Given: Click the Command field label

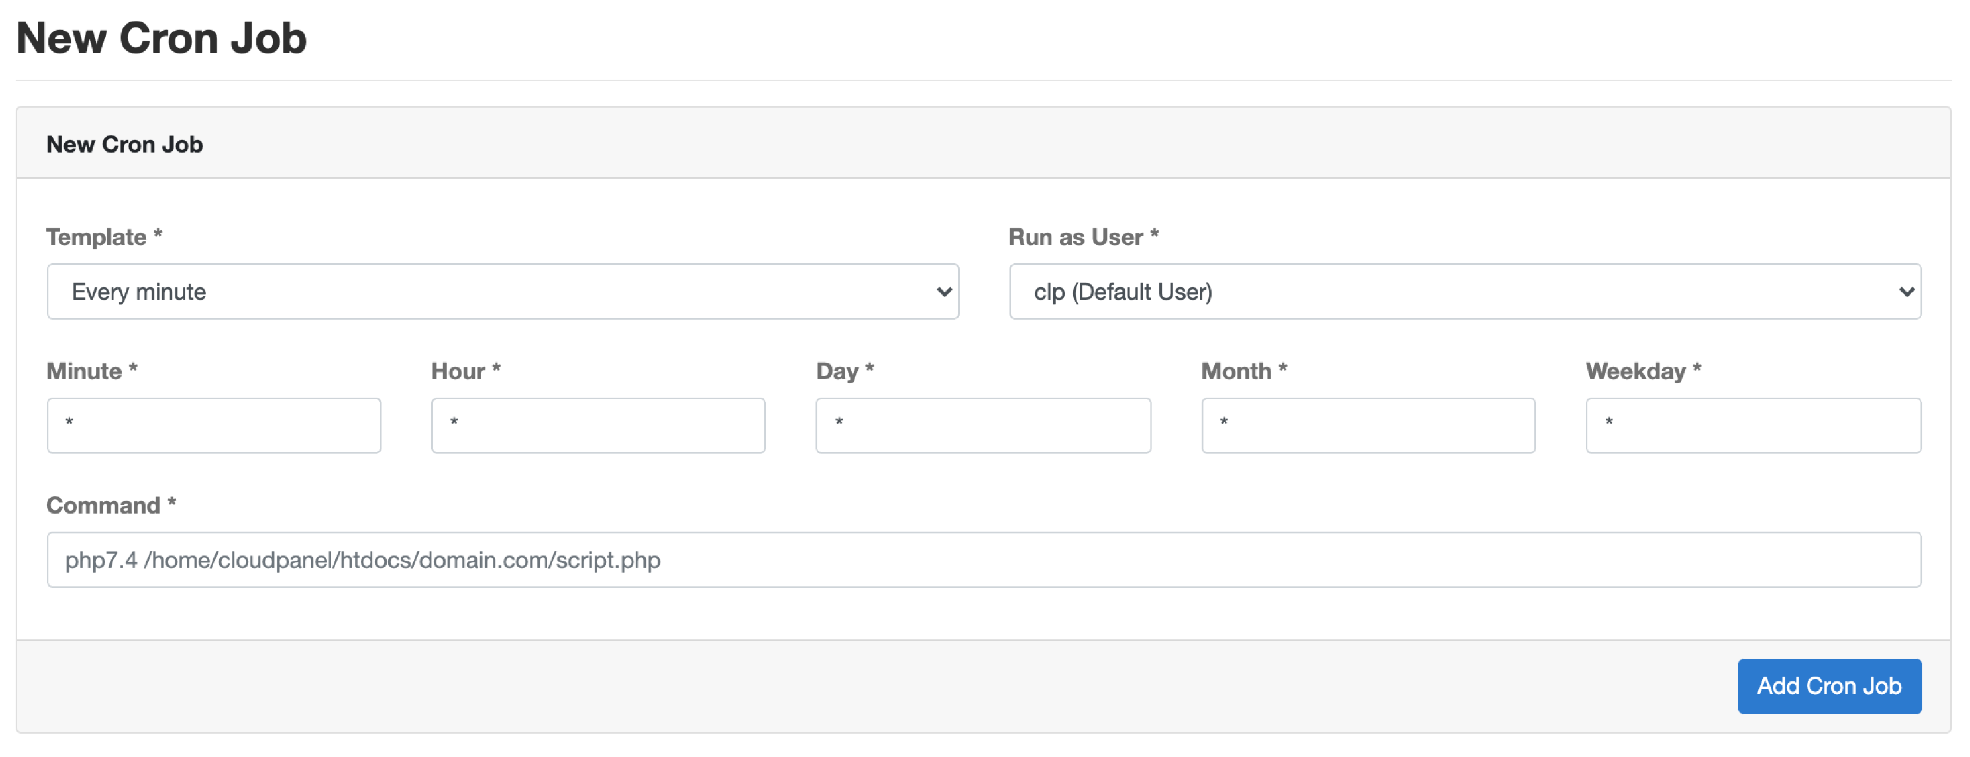Looking at the screenshot, I should tap(111, 505).
